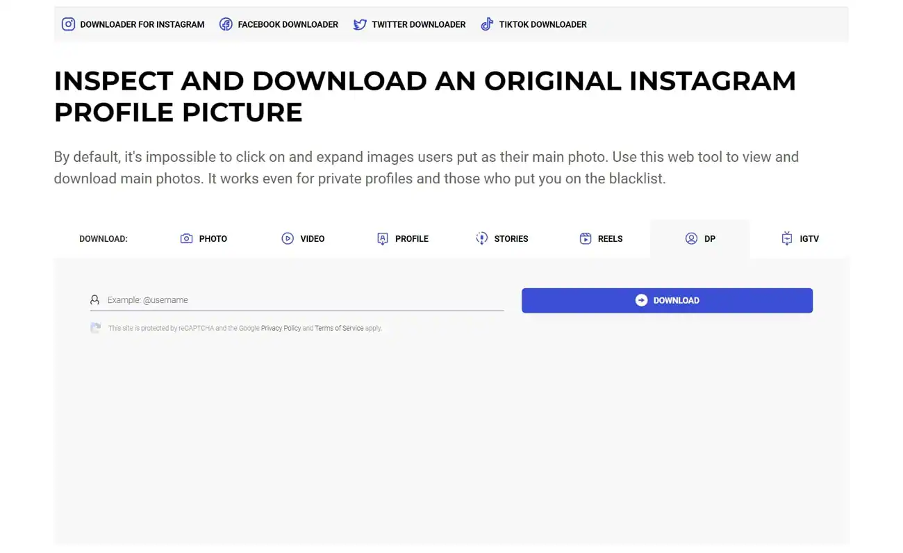Image resolution: width=903 pixels, height=553 pixels.
Task: Select the DP tab
Action: tap(700, 238)
